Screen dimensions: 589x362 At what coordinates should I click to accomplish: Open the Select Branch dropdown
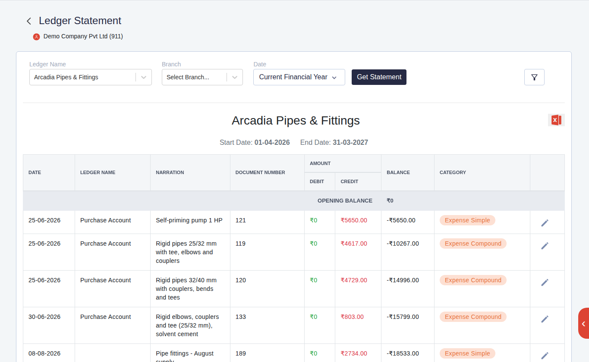coord(202,77)
